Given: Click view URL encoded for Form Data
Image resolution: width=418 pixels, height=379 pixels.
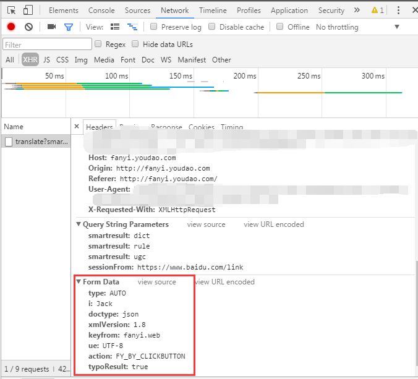Looking at the screenshot, I should [224, 282].
